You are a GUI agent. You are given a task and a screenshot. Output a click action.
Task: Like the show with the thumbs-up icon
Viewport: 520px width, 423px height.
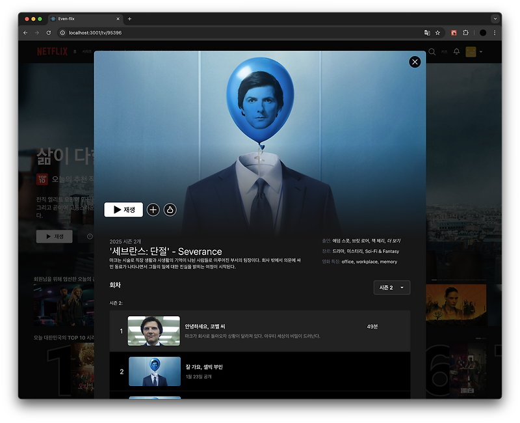(170, 210)
